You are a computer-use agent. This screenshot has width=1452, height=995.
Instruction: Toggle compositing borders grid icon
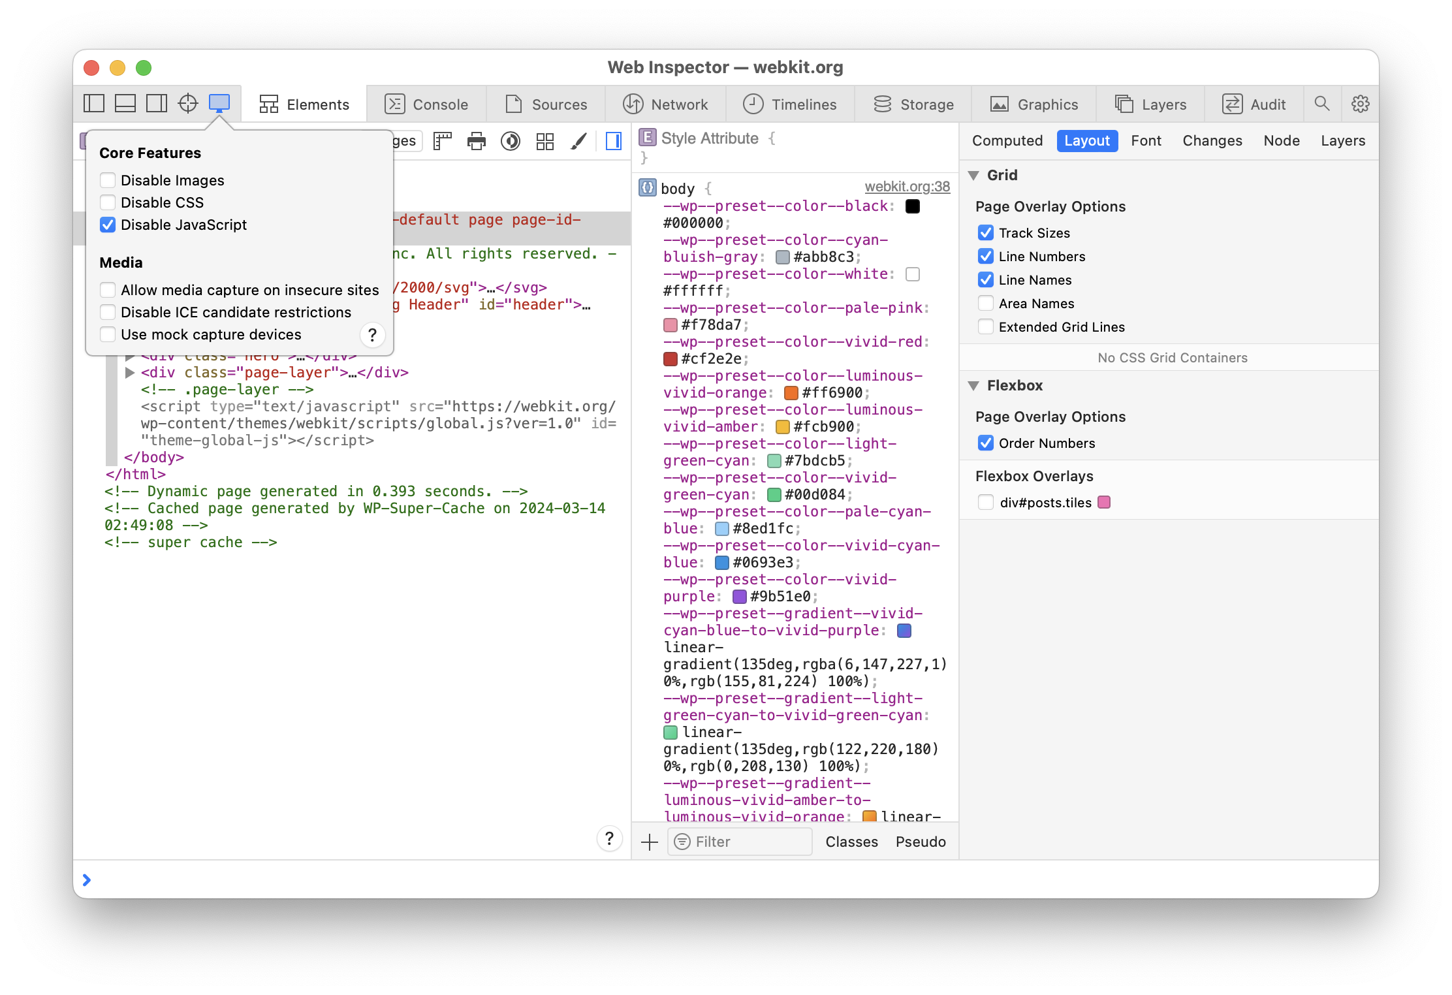(x=545, y=141)
